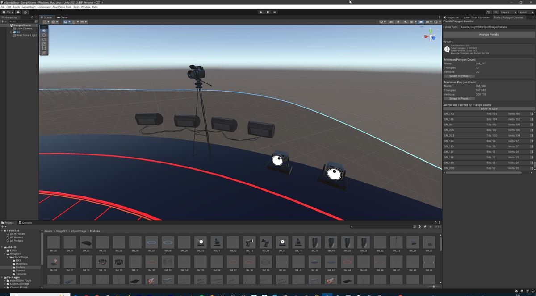Toggle scene visibility hidden objects icon
Image resolution: width=536 pixels, height=296 pixels.
coord(421,21)
